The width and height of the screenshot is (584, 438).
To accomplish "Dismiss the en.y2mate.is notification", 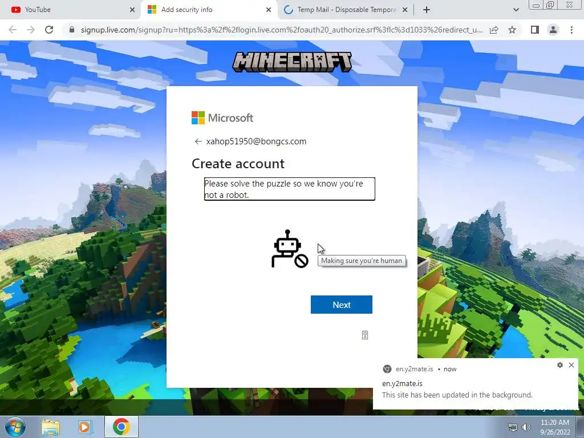I will pos(571,365).
